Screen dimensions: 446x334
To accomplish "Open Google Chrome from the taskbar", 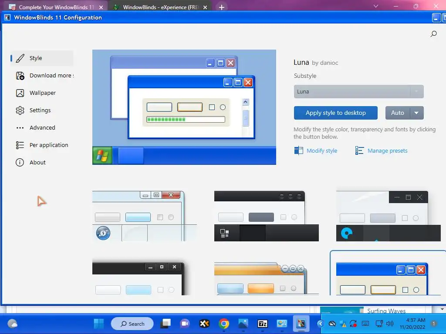I will (224, 324).
